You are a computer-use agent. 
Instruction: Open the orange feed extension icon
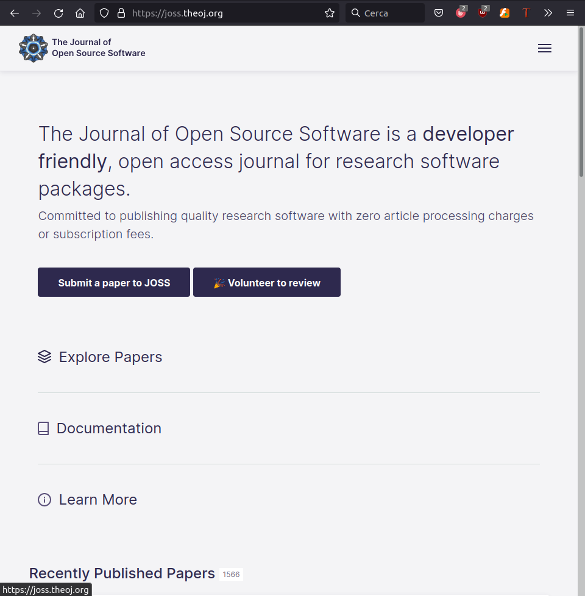coord(505,13)
